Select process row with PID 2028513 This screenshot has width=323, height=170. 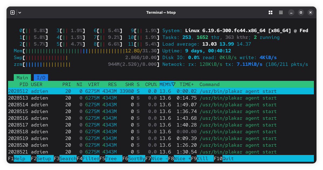coord(161,98)
